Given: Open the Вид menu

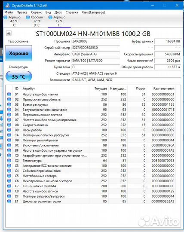Looking at the screenshot, I should 48,12.
